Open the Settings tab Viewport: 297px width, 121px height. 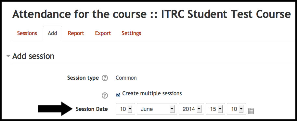(131, 33)
